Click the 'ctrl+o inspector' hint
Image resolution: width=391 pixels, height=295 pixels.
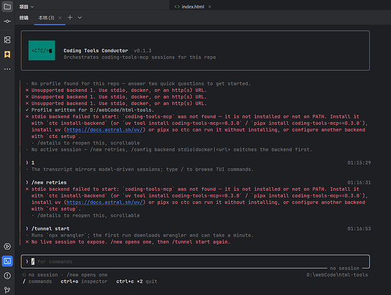[x=84, y=281]
